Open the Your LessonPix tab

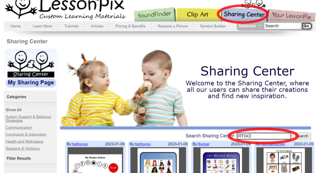(291, 15)
